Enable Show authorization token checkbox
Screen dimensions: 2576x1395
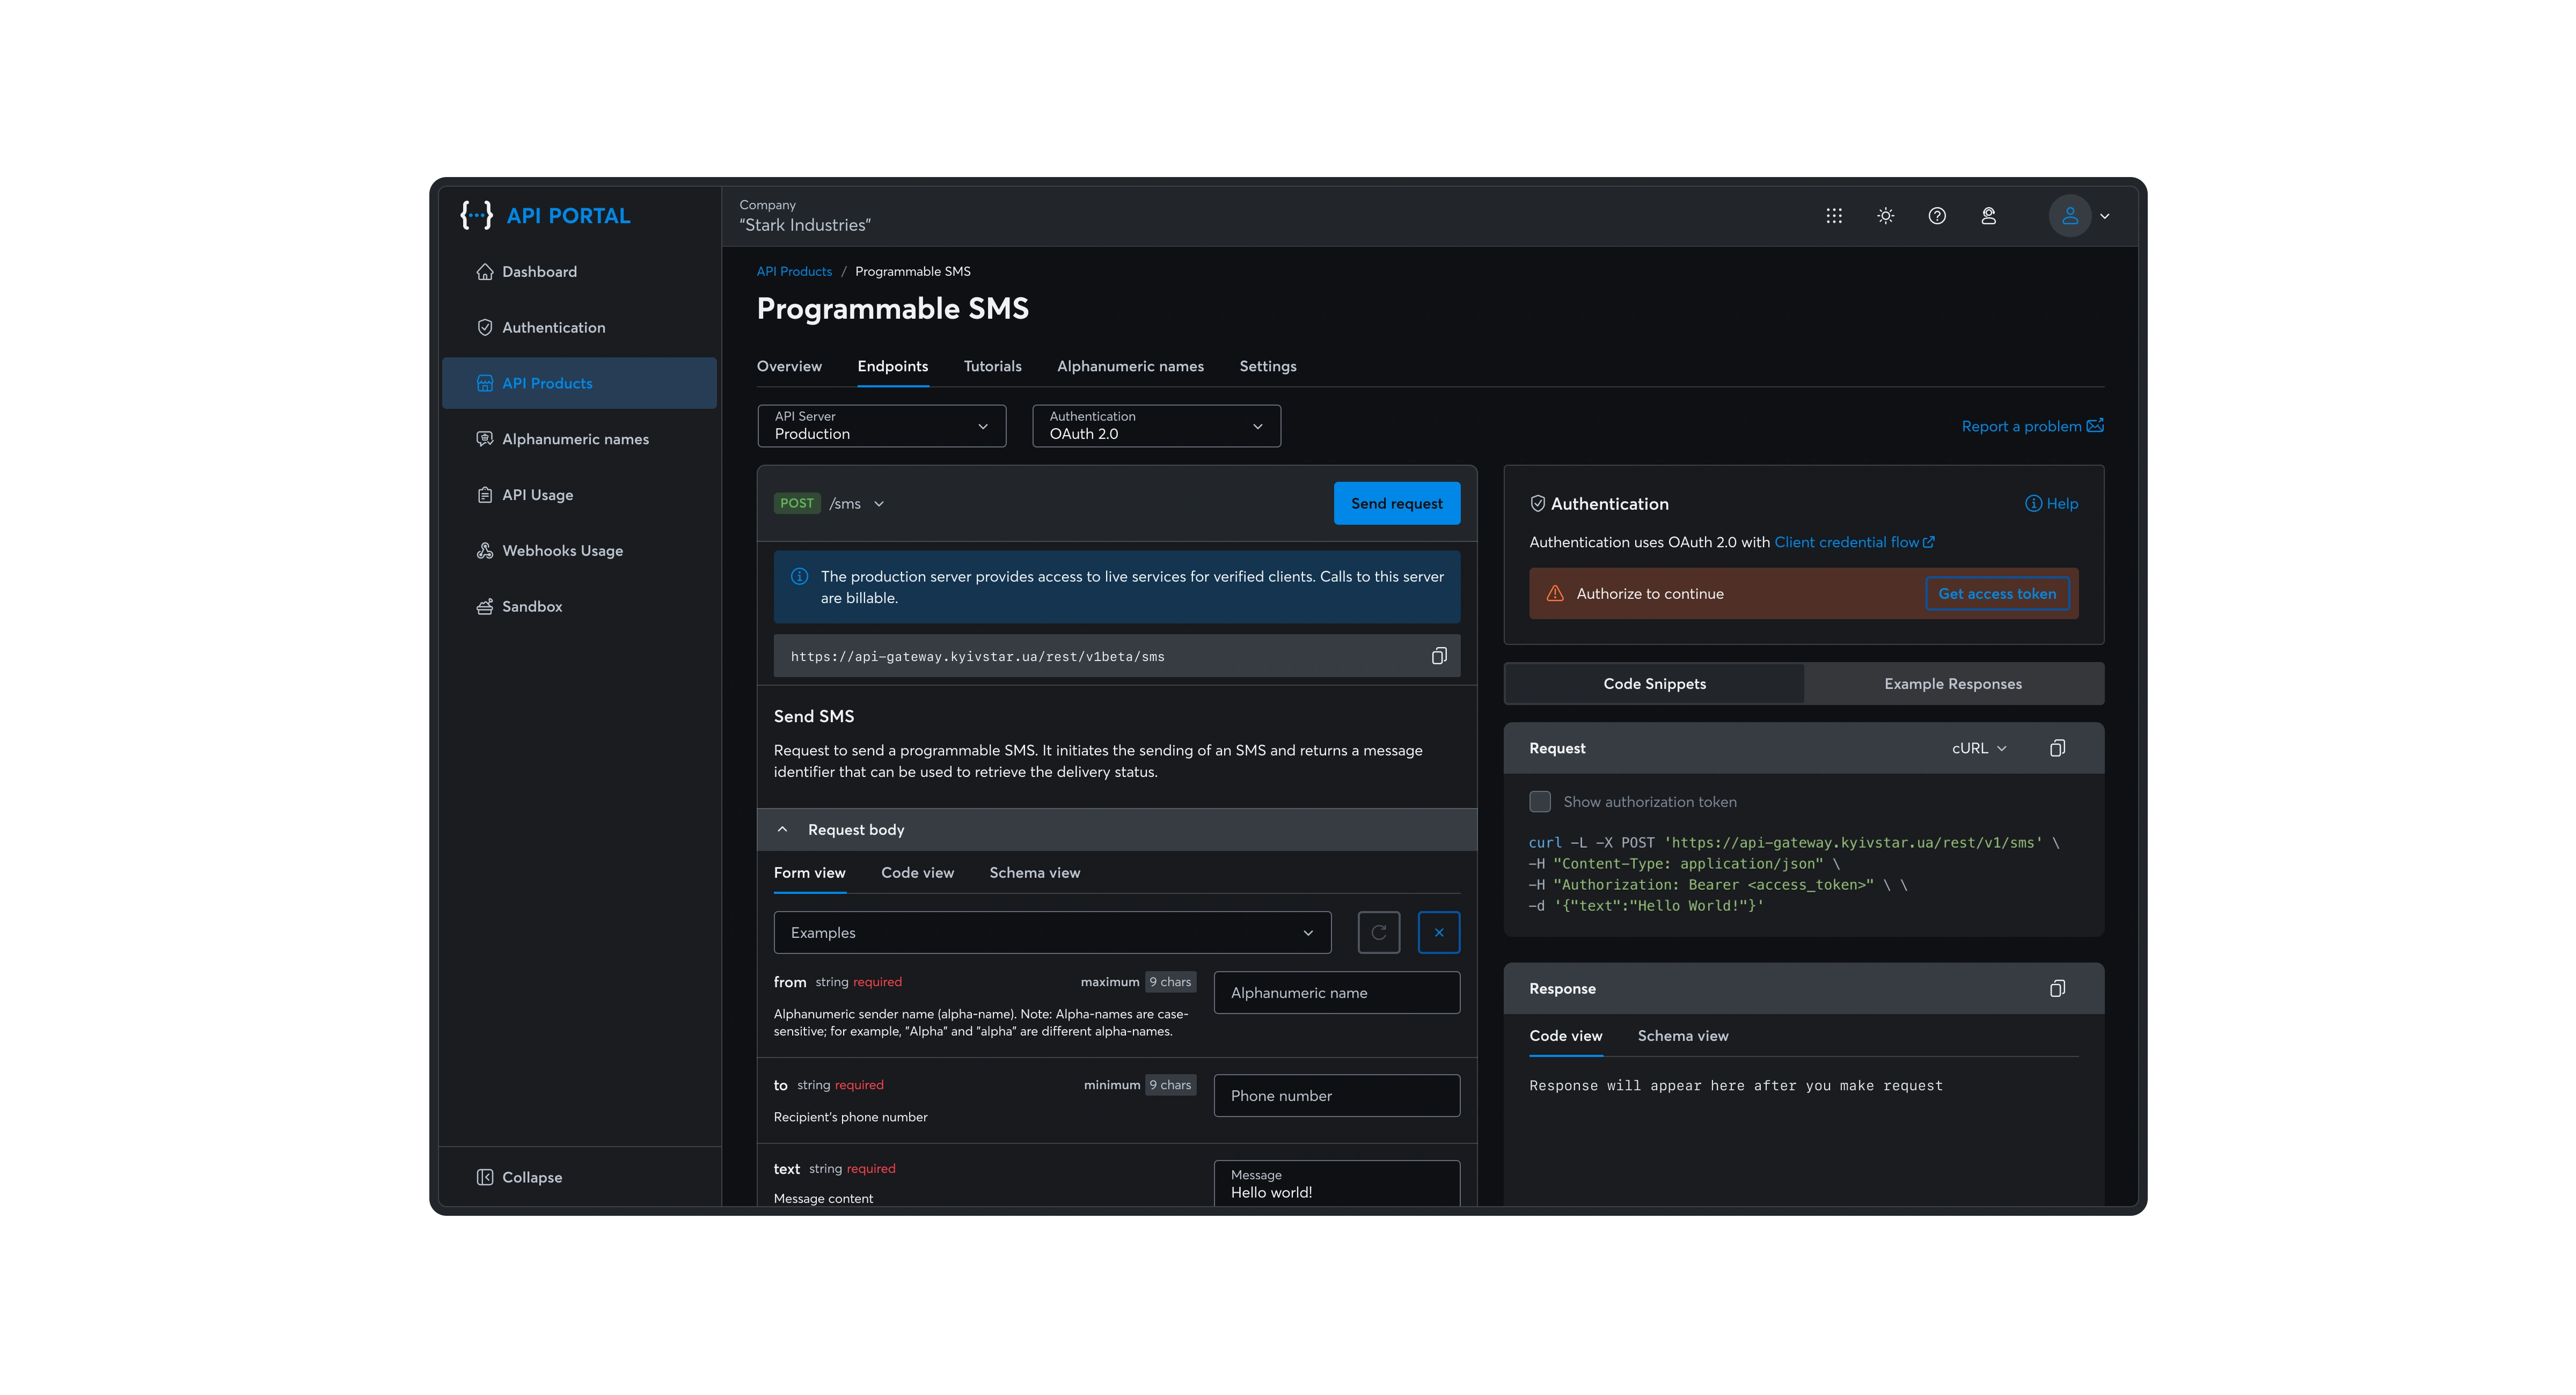[x=1540, y=802]
